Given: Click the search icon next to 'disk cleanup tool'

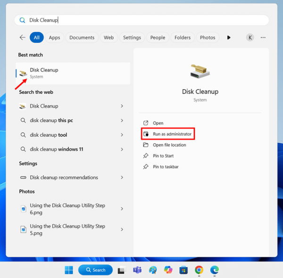Looking at the screenshot, I should (x=23, y=135).
